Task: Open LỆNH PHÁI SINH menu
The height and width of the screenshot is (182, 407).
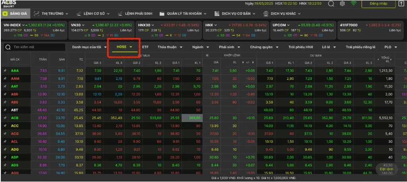Action: click(139, 13)
